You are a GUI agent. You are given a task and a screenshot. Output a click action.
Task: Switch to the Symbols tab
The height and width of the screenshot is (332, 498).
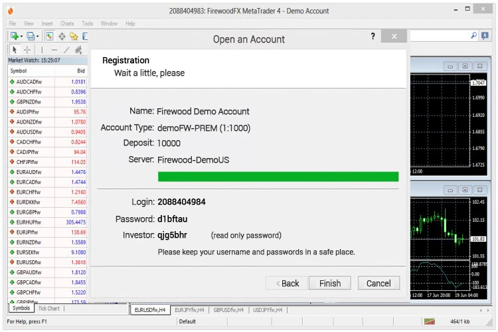tap(21, 308)
